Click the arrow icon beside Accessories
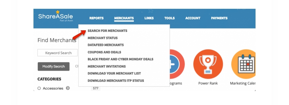The width and height of the screenshot is (289, 105). pos(68,88)
